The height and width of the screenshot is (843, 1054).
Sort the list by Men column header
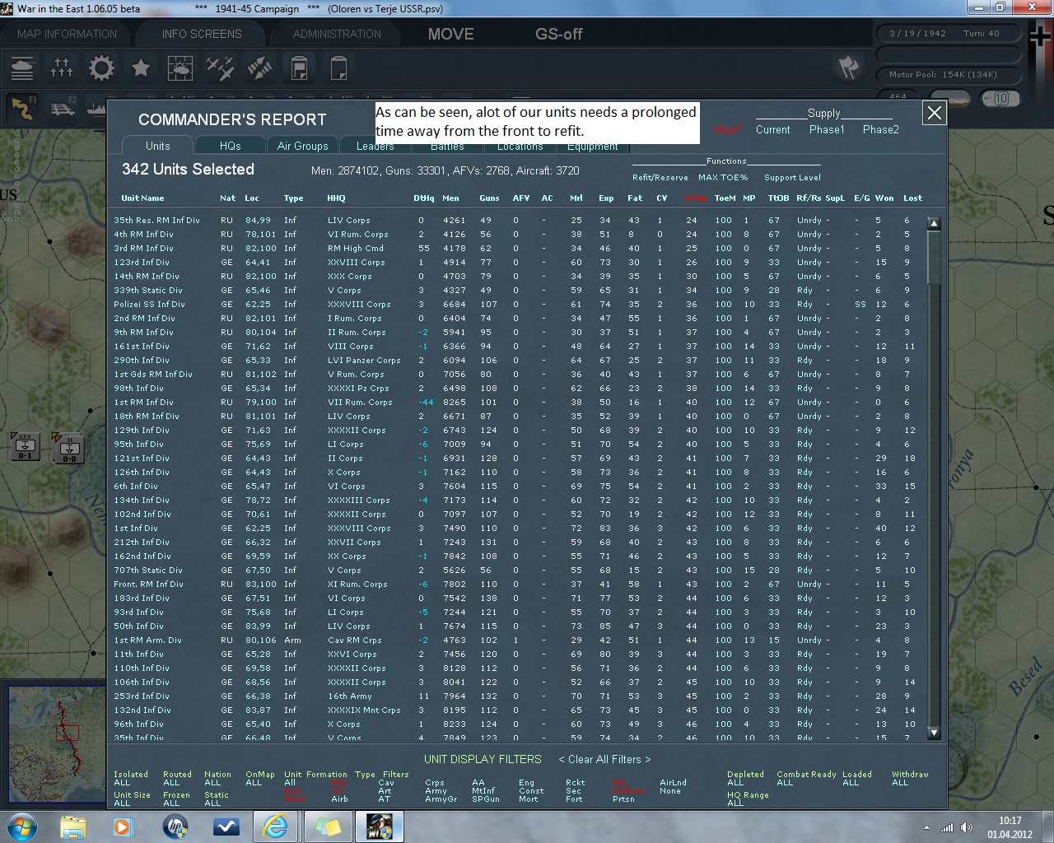(450, 198)
